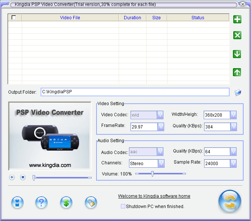The width and height of the screenshot is (251, 221).
Task: Click the Output Folder path field
Action: pos(135,92)
